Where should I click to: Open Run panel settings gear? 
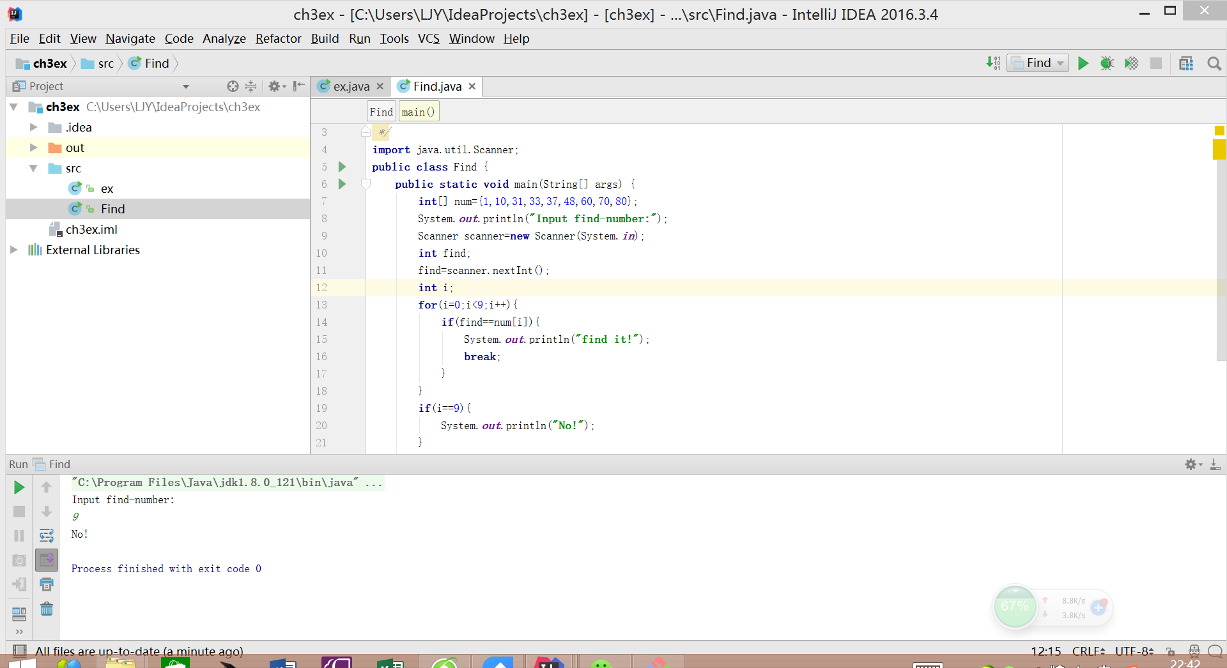coord(1192,464)
